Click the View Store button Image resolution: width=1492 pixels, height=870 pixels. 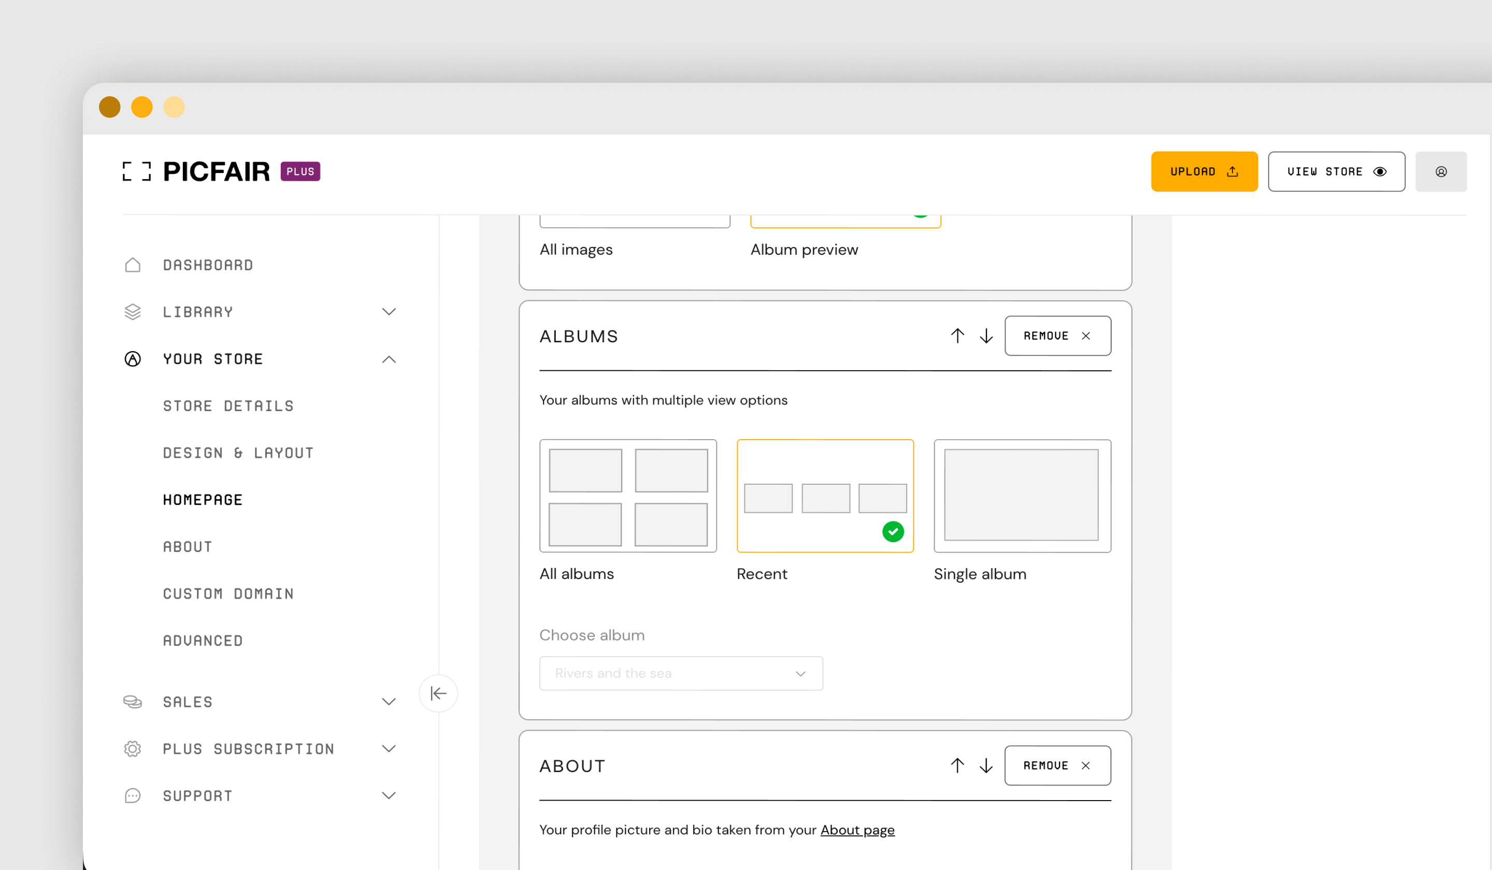point(1336,171)
